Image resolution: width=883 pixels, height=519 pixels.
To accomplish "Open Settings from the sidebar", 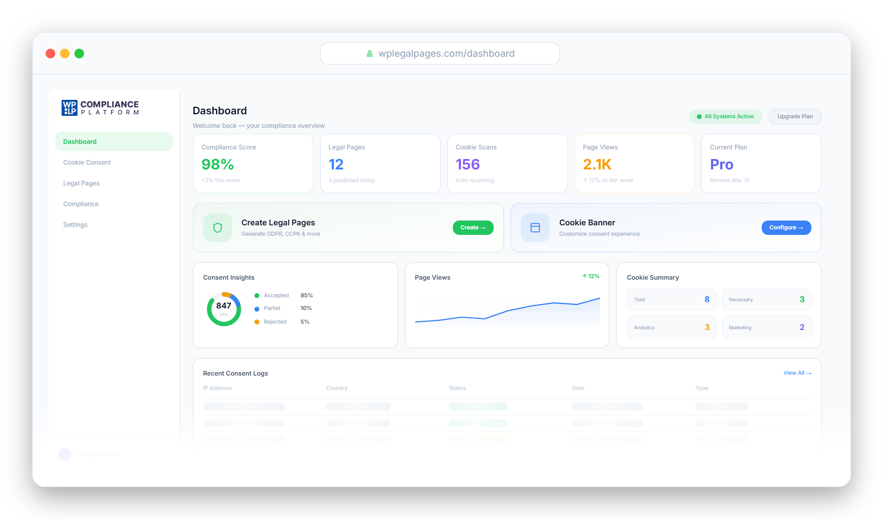I will point(75,225).
